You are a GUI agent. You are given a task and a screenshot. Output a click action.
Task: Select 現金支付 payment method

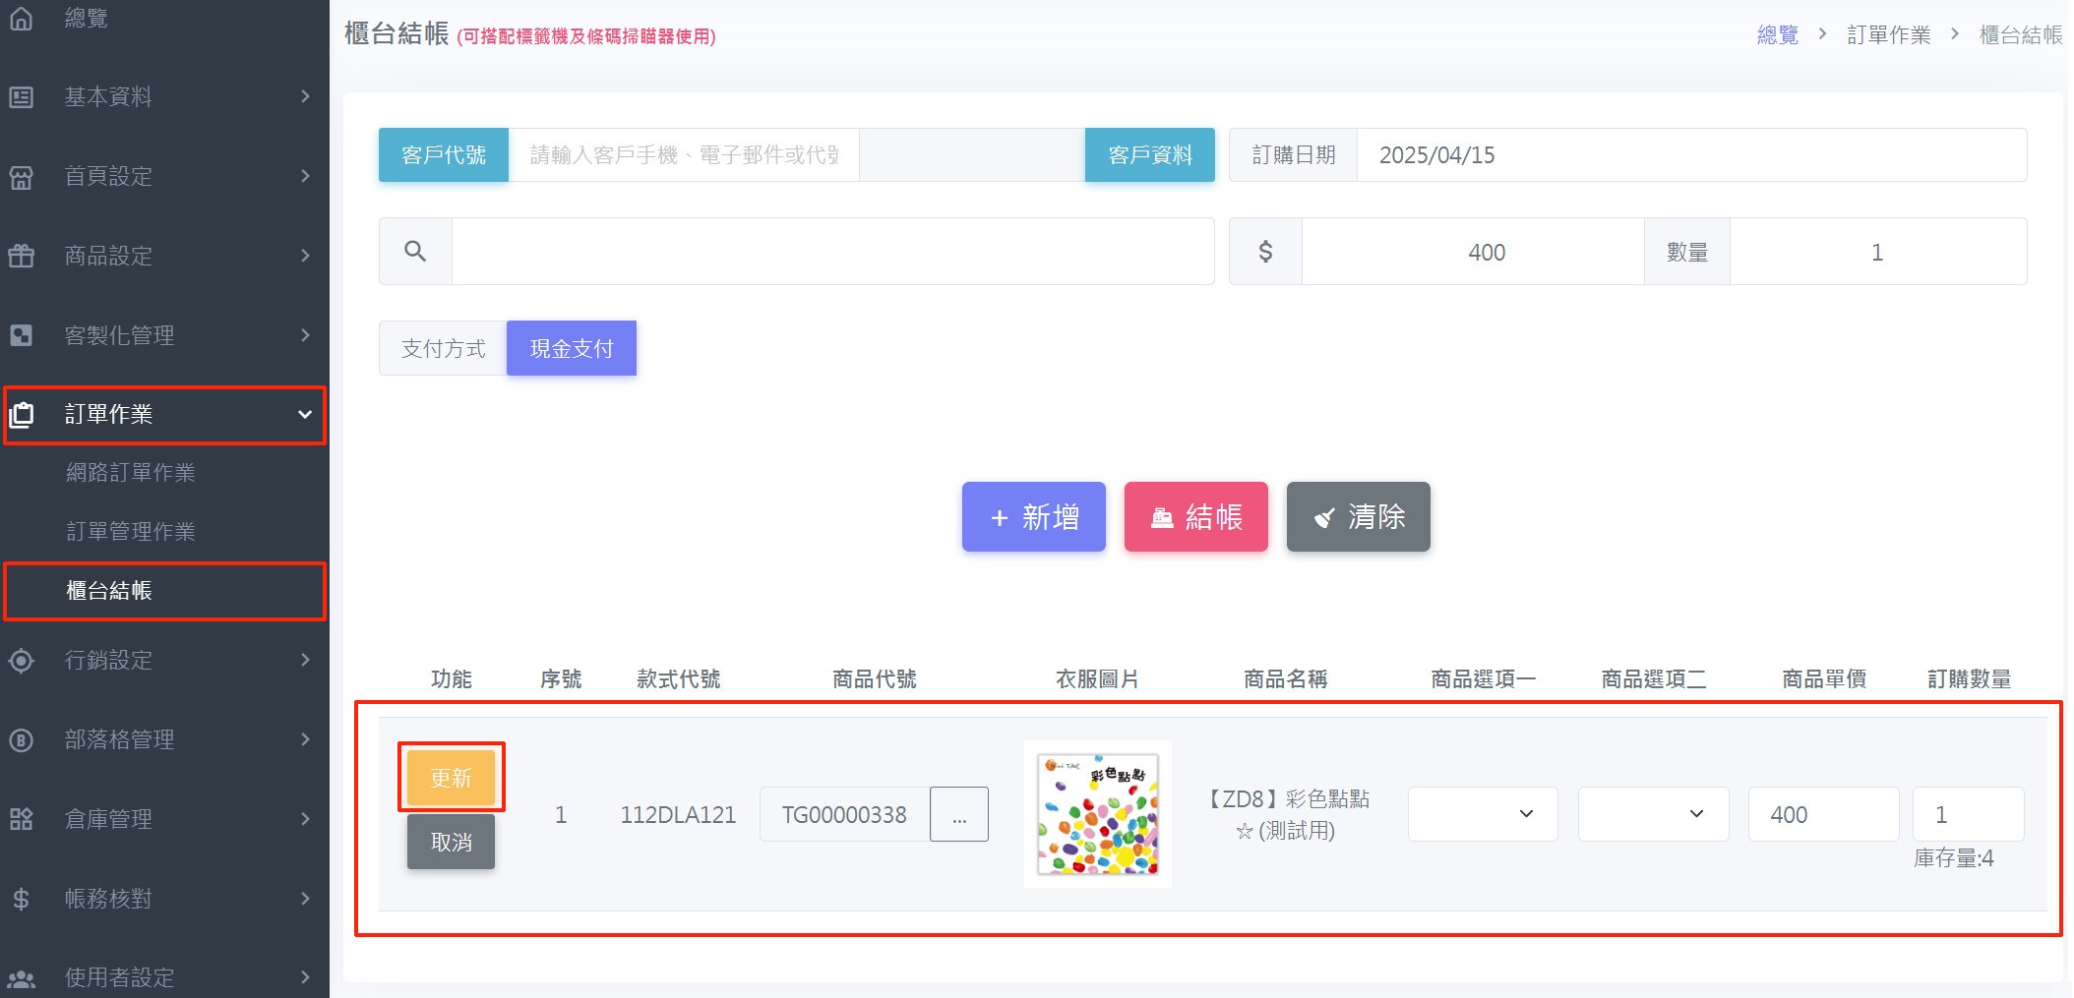571,348
